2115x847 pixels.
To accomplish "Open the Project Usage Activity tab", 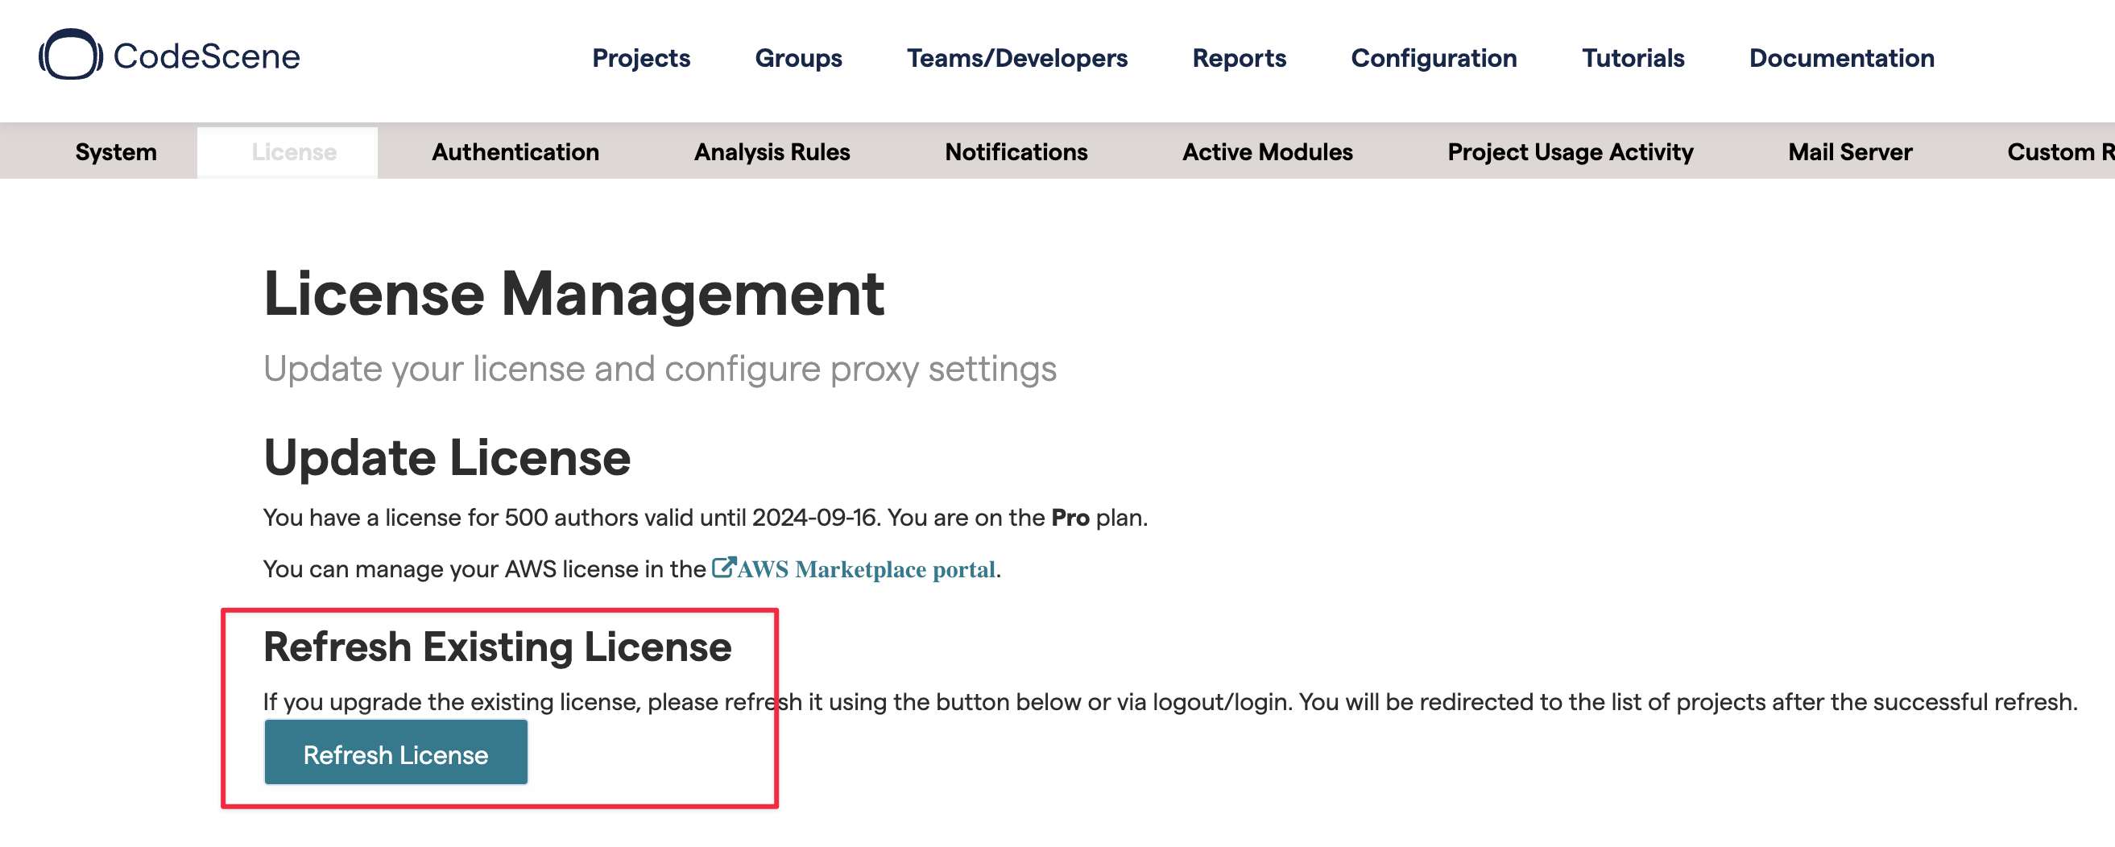I will [x=1570, y=153].
